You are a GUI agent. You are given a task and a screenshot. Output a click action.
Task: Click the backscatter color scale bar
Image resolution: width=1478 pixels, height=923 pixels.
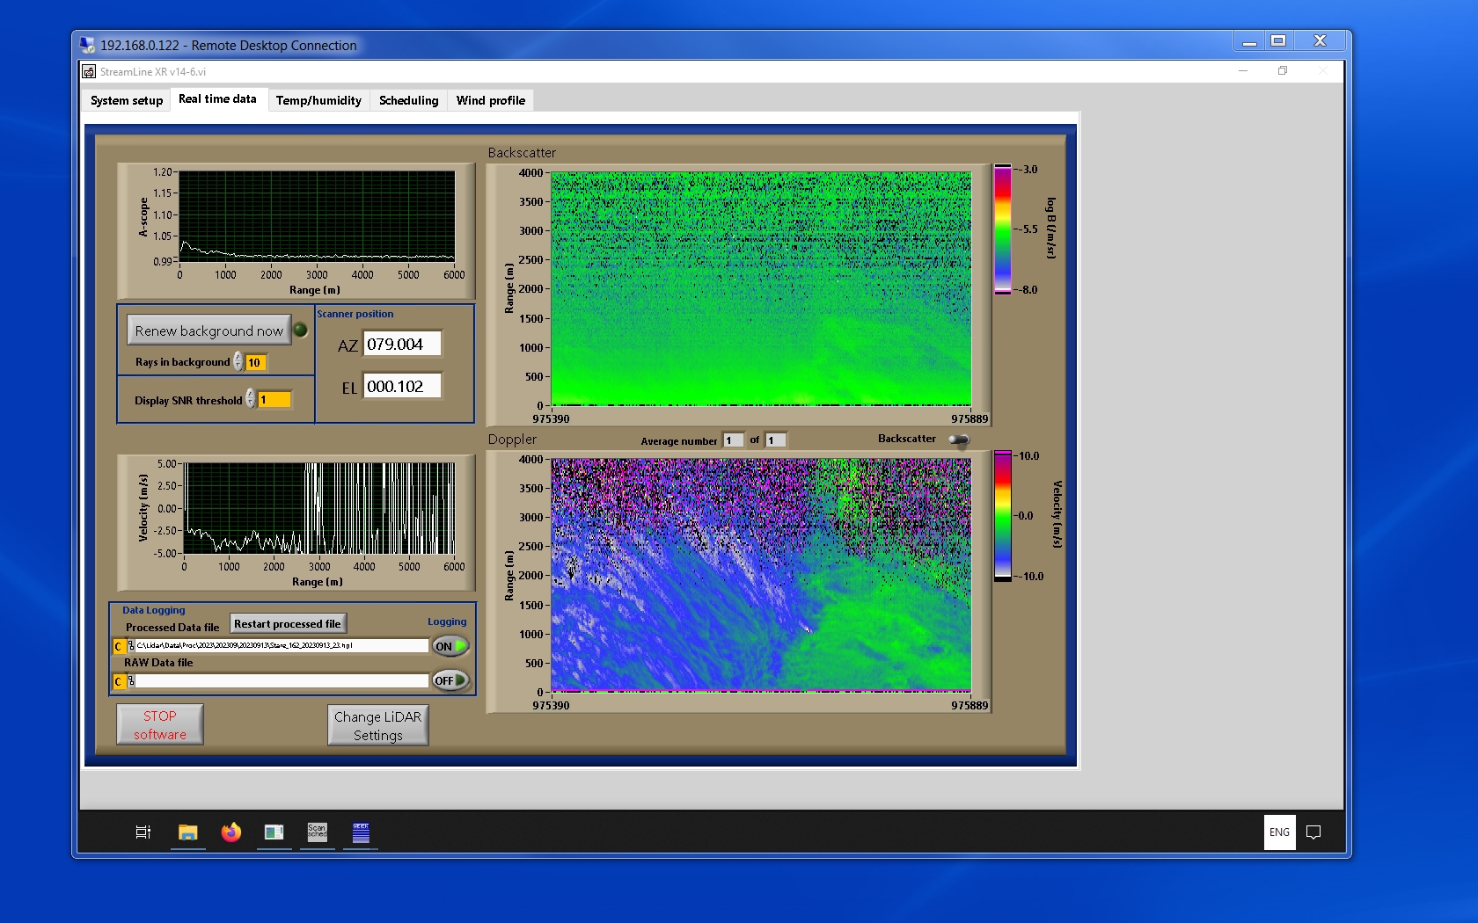pyautogui.click(x=1002, y=229)
